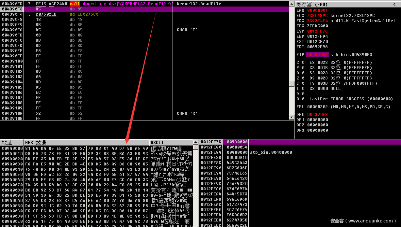
Task: Click the ASCII column header
Action: pos(157,143)
